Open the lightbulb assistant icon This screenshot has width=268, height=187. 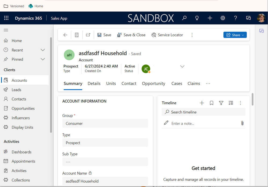coord(197,18)
